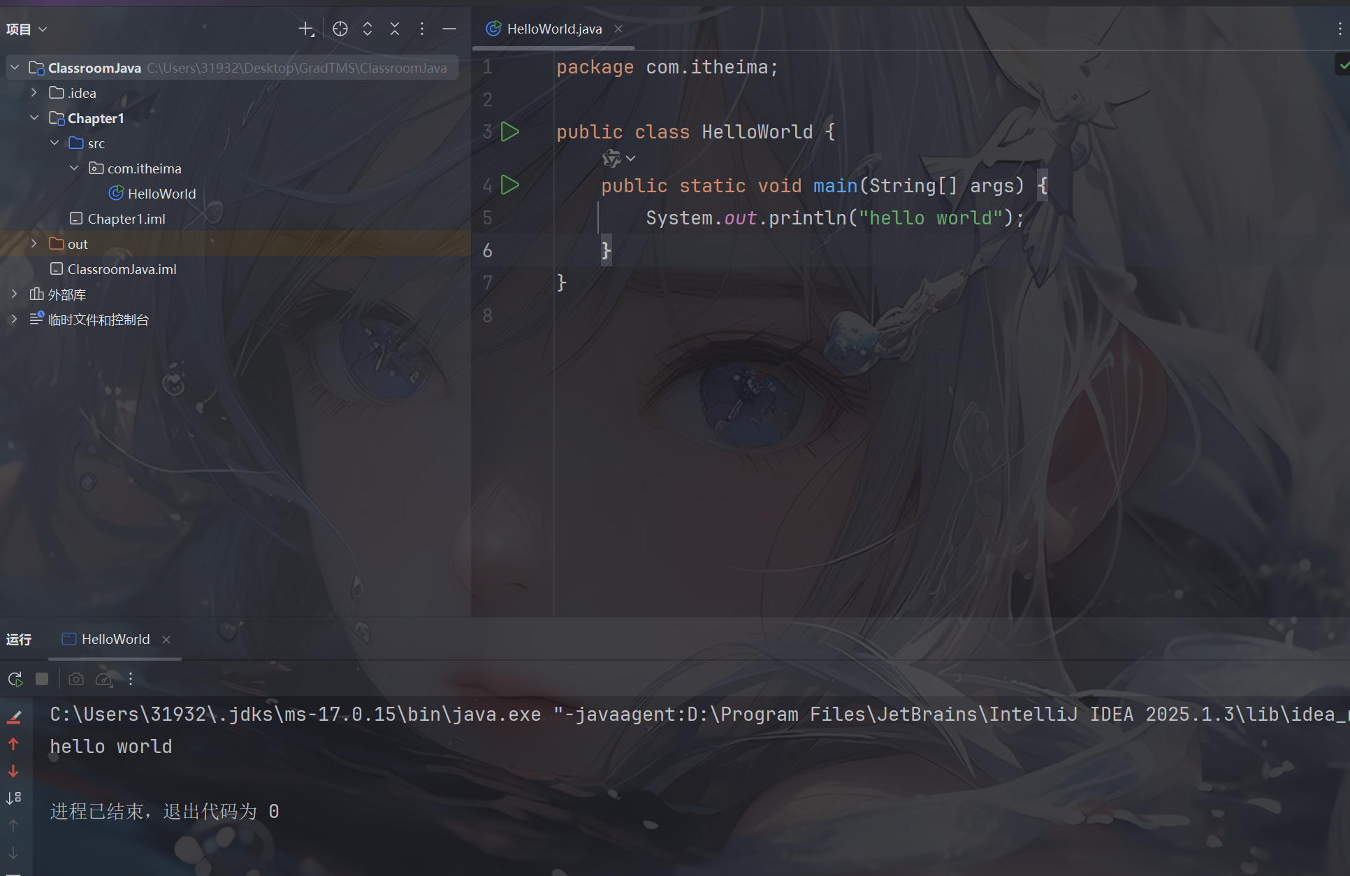Click the Select Opened File crosshair icon
The image size is (1350, 876).
coord(340,29)
